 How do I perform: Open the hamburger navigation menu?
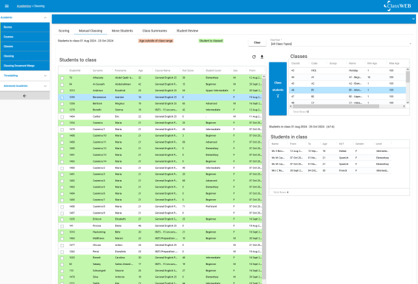coord(7,6)
